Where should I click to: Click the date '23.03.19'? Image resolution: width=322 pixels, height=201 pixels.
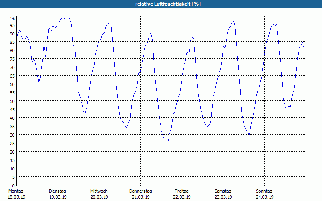click(x=223, y=197)
